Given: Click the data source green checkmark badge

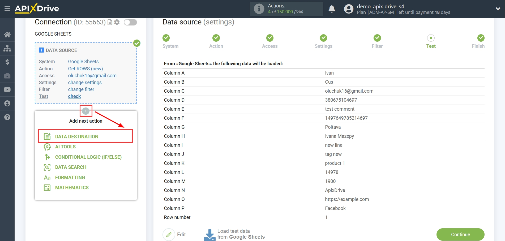Looking at the screenshot, I should [x=137, y=43].
